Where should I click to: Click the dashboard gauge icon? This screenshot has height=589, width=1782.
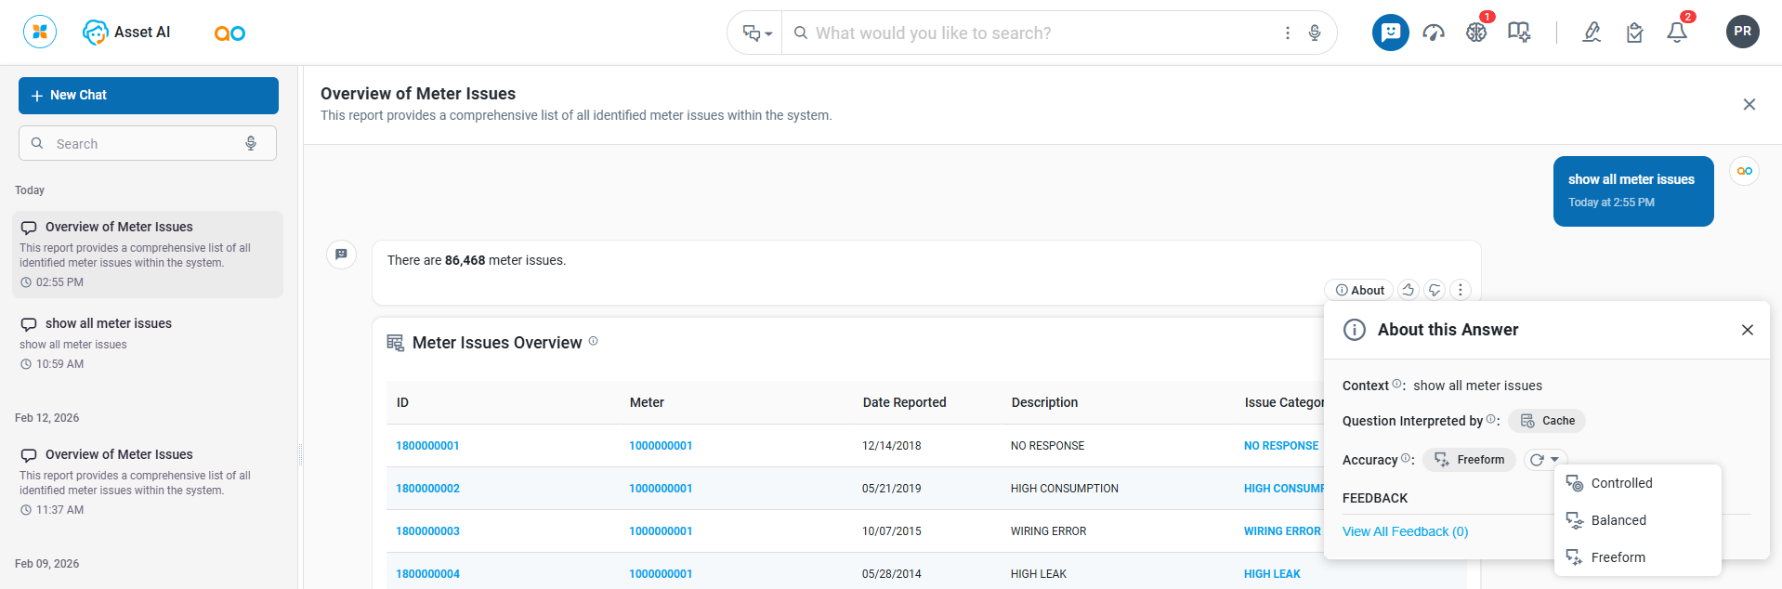click(x=1434, y=33)
